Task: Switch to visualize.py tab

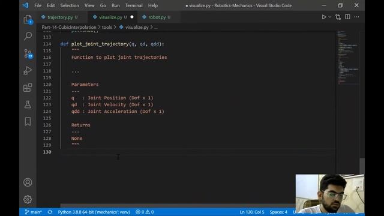Action: [110, 17]
